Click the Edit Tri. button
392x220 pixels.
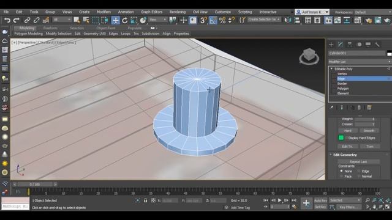coord(348,147)
